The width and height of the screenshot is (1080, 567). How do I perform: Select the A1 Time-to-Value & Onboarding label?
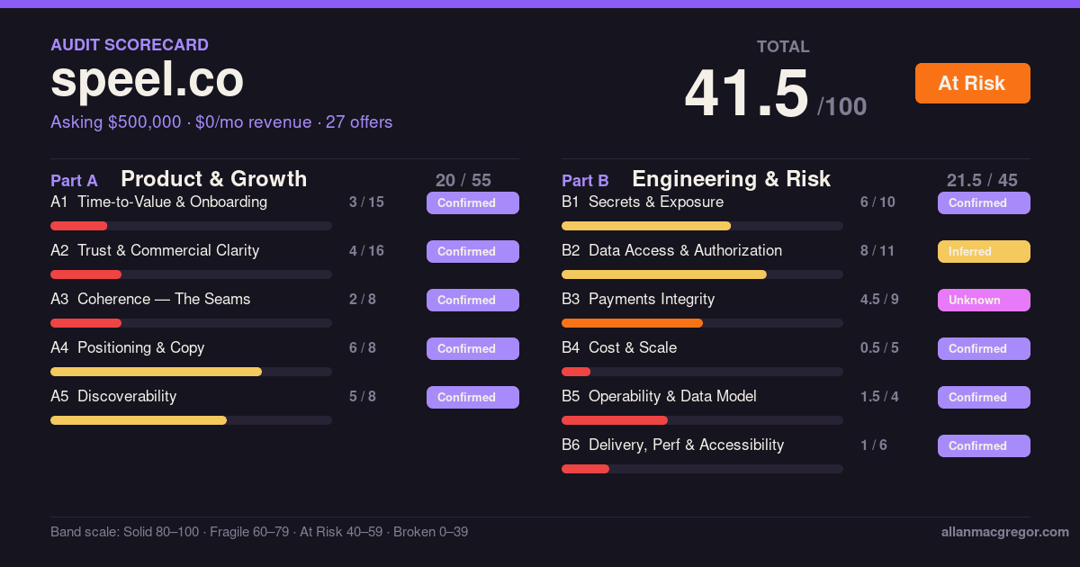[x=159, y=202]
